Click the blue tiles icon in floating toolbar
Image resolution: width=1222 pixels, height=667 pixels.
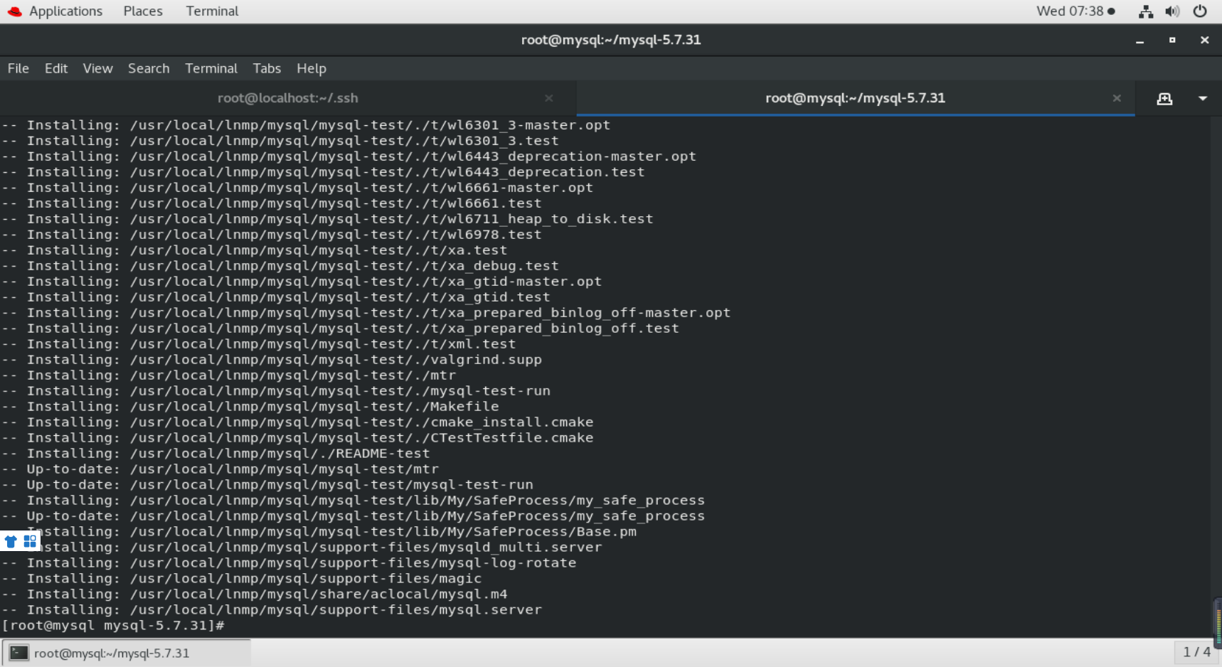29,541
